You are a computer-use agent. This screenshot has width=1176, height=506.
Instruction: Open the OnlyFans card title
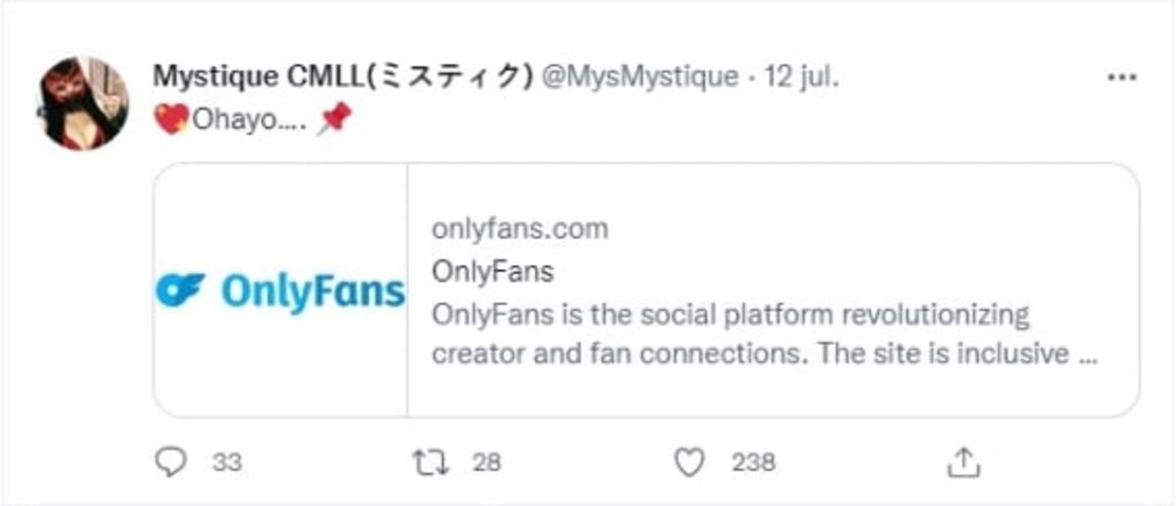coord(492,271)
